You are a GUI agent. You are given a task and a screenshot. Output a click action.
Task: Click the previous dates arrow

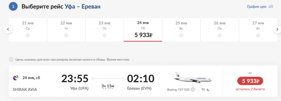[x=8, y=29]
